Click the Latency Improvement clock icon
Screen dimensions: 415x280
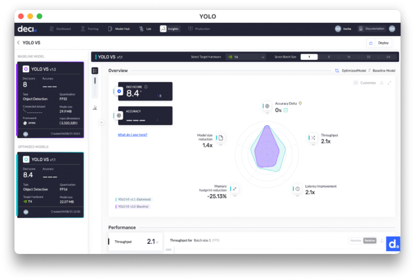click(298, 189)
